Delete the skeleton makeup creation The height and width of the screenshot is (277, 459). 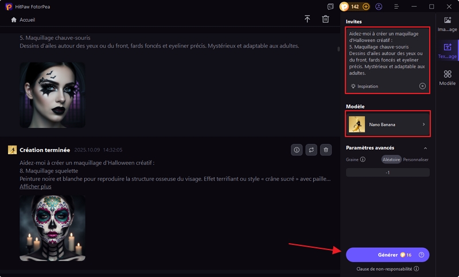pyautogui.click(x=325, y=150)
